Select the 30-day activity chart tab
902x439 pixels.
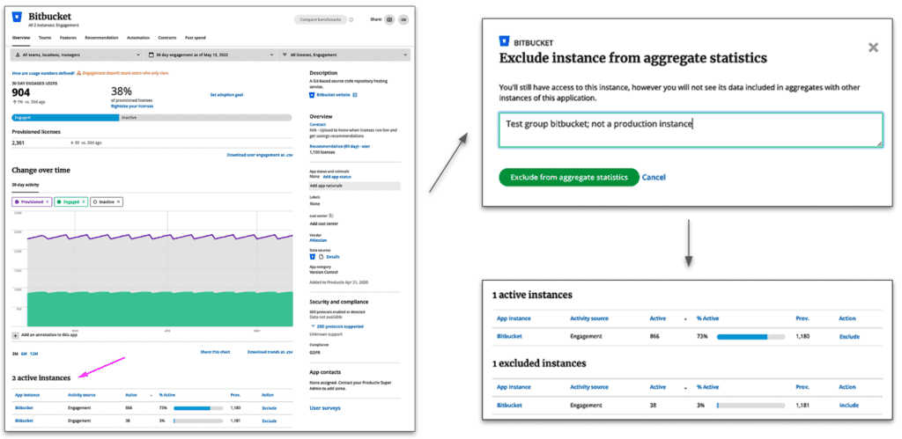coord(26,185)
